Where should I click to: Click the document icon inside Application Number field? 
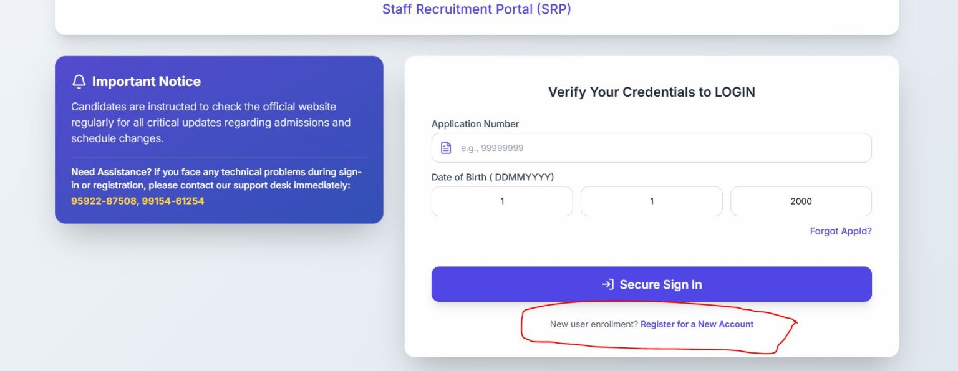pos(445,147)
